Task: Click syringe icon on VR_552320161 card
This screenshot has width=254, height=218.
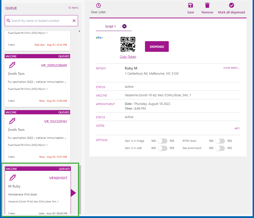Action: click(x=12, y=121)
